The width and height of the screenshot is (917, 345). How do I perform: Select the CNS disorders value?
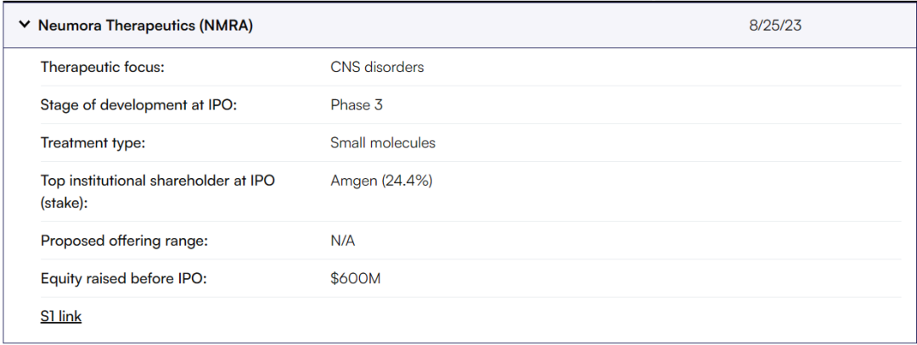pos(377,67)
